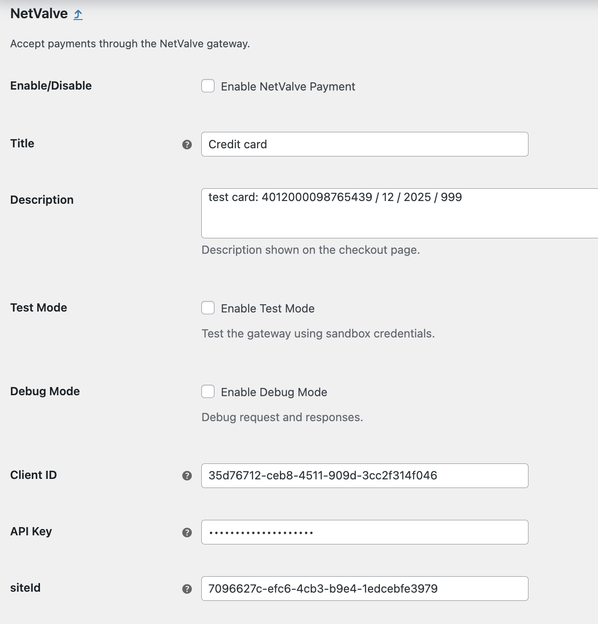
Task: Enable NetValve Payment checkbox
Action: click(x=208, y=86)
